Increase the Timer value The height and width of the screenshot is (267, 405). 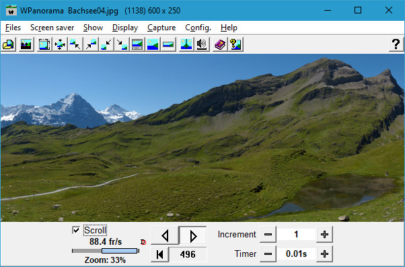(324, 254)
